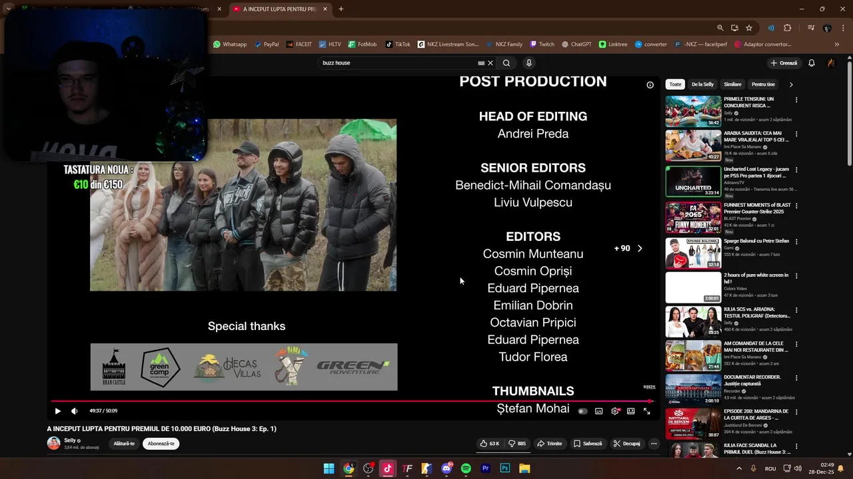Screen dimensions: 853x479
Task: Open on-screen keyboard in search box
Action: pos(481,63)
